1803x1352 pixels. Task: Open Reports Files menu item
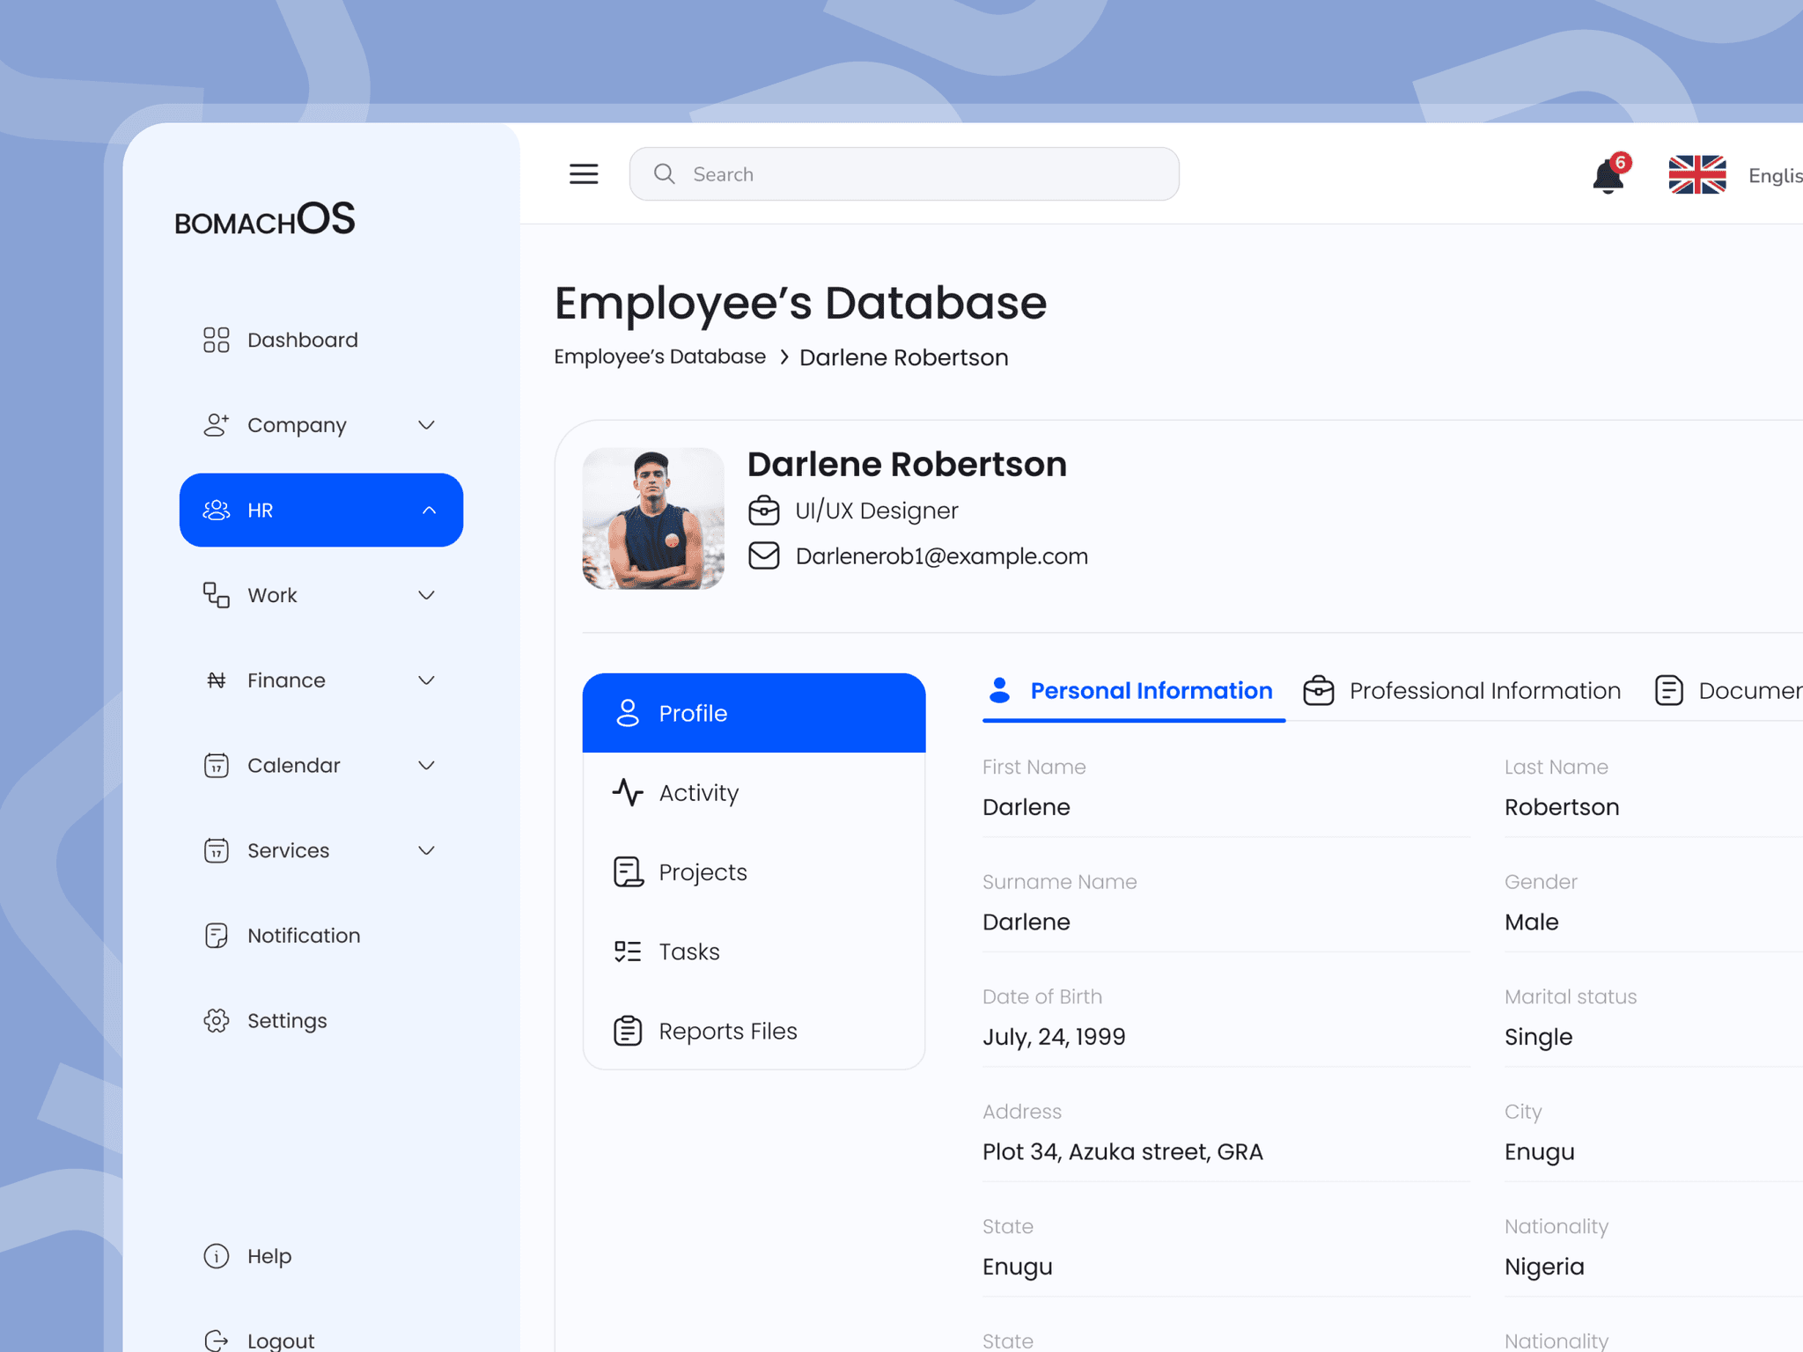coord(726,1031)
